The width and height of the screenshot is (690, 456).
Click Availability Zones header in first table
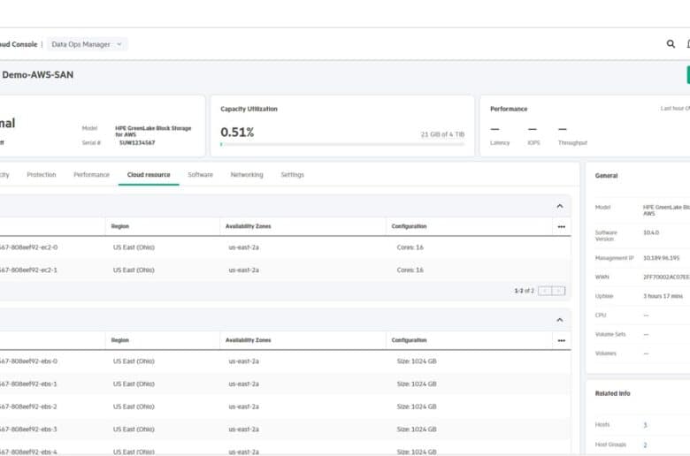tap(249, 226)
